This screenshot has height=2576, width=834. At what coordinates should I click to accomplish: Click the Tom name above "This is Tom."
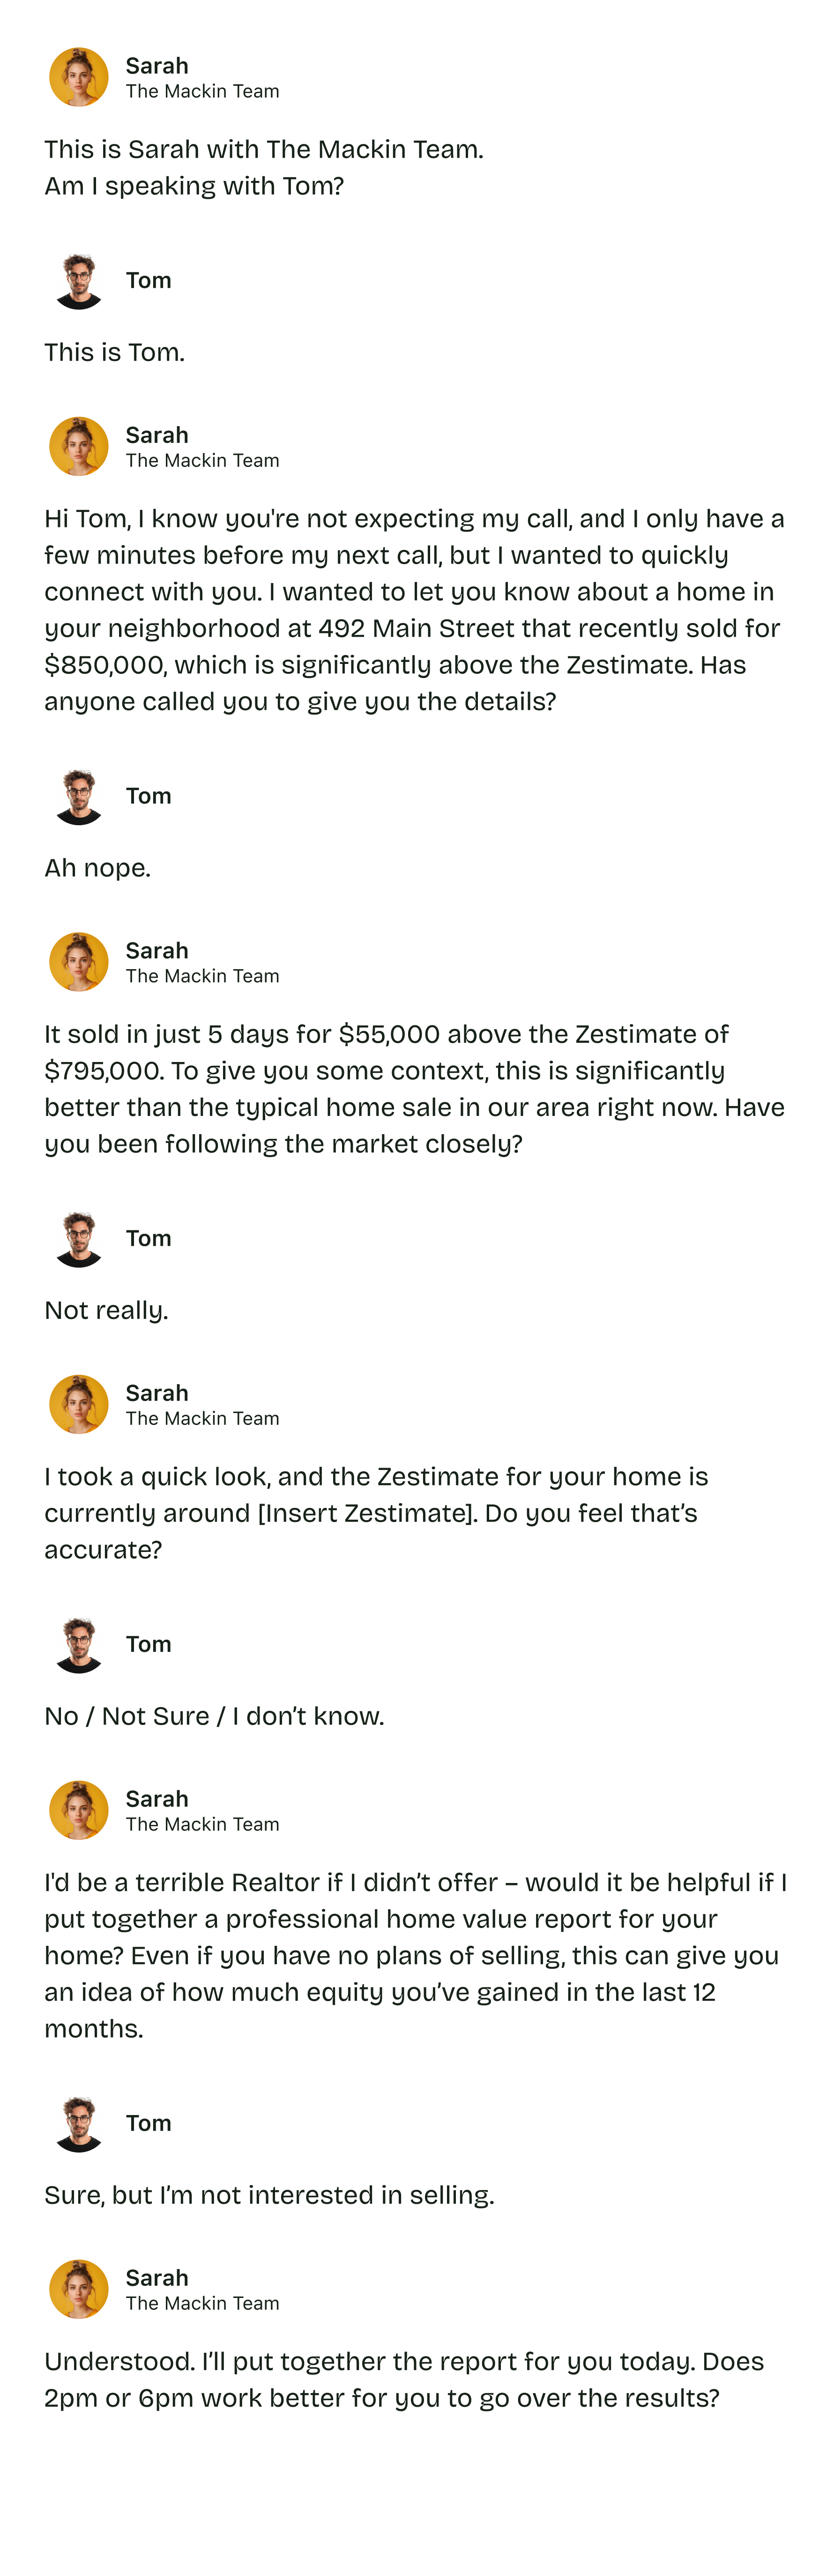148,281
